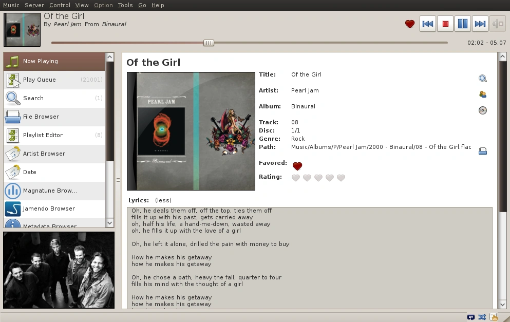
Task: Set rating with the third heart
Action: [x=318, y=178]
